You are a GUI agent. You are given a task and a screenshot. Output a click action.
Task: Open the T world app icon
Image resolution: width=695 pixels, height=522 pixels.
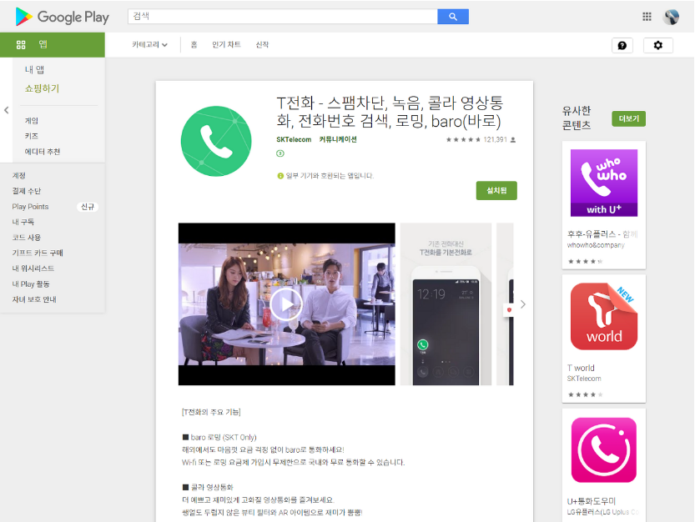click(604, 316)
